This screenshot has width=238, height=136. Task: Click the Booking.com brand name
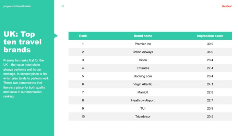click(x=143, y=76)
